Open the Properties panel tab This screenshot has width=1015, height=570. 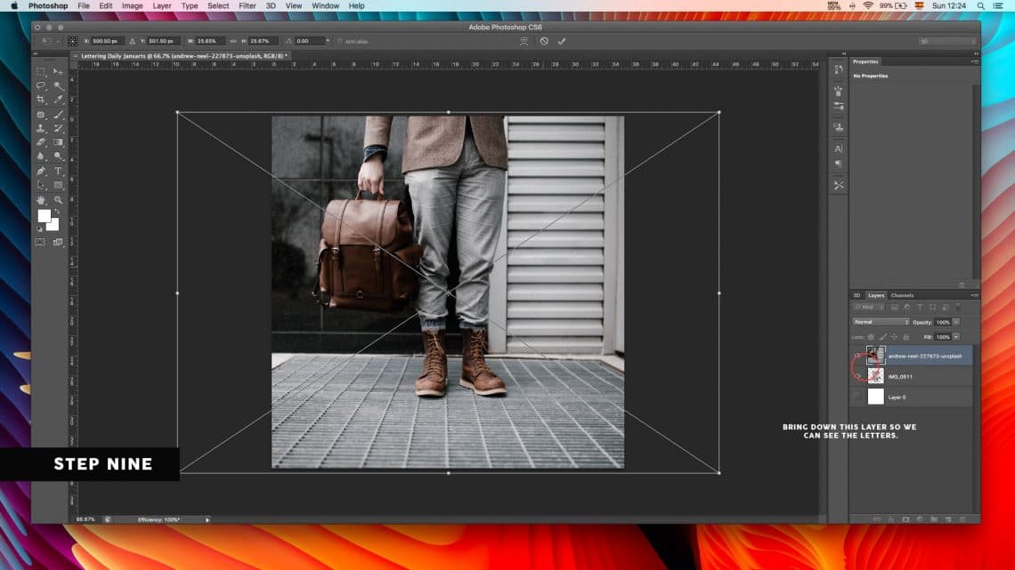(x=865, y=61)
